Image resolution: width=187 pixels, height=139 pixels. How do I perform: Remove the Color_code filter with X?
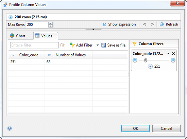[x=173, y=53]
